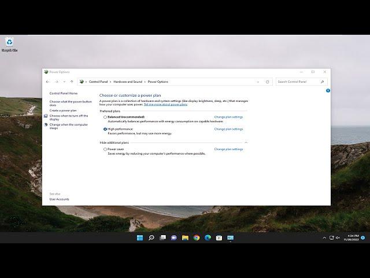Change plan settings for Balanced

tap(228, 117)
